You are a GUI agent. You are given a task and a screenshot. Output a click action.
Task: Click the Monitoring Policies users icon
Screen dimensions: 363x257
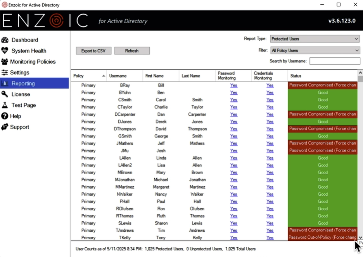click(x=5, y=62)
